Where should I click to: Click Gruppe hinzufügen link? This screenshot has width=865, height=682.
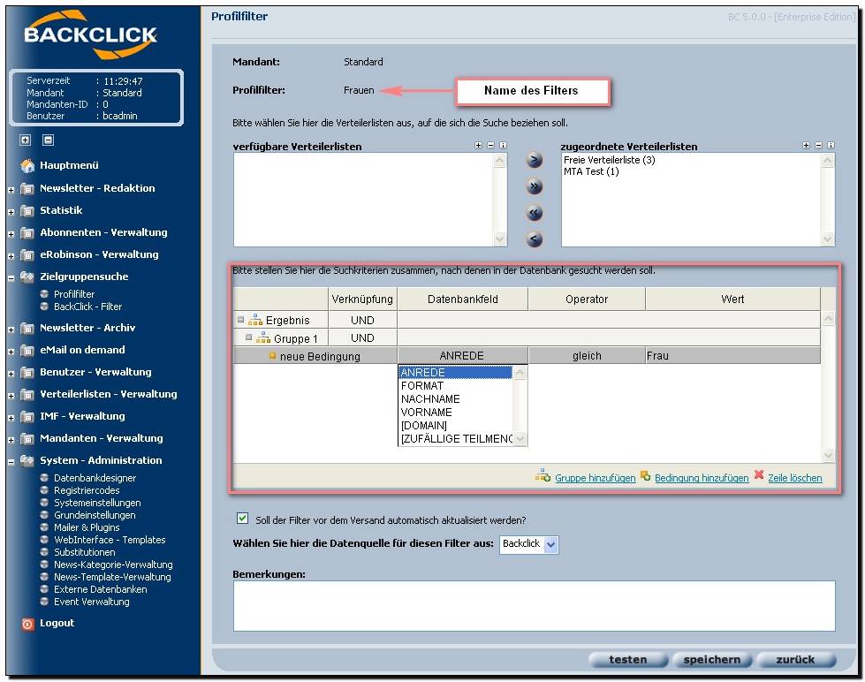[x=596, y=479]
